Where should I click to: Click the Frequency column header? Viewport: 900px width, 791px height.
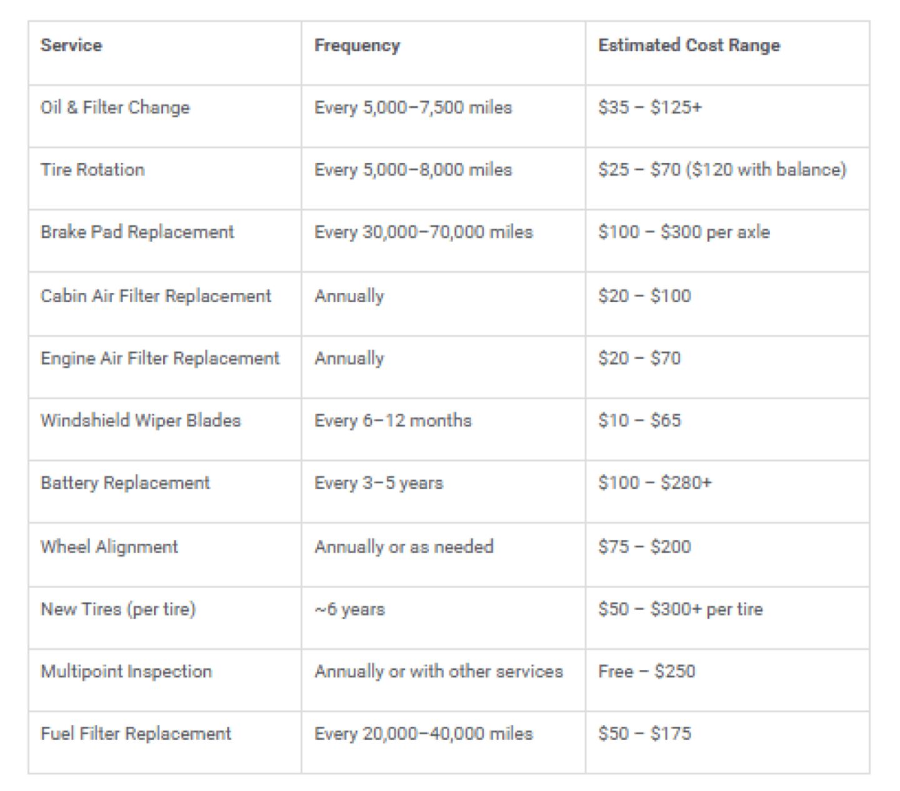click(357, 46)
